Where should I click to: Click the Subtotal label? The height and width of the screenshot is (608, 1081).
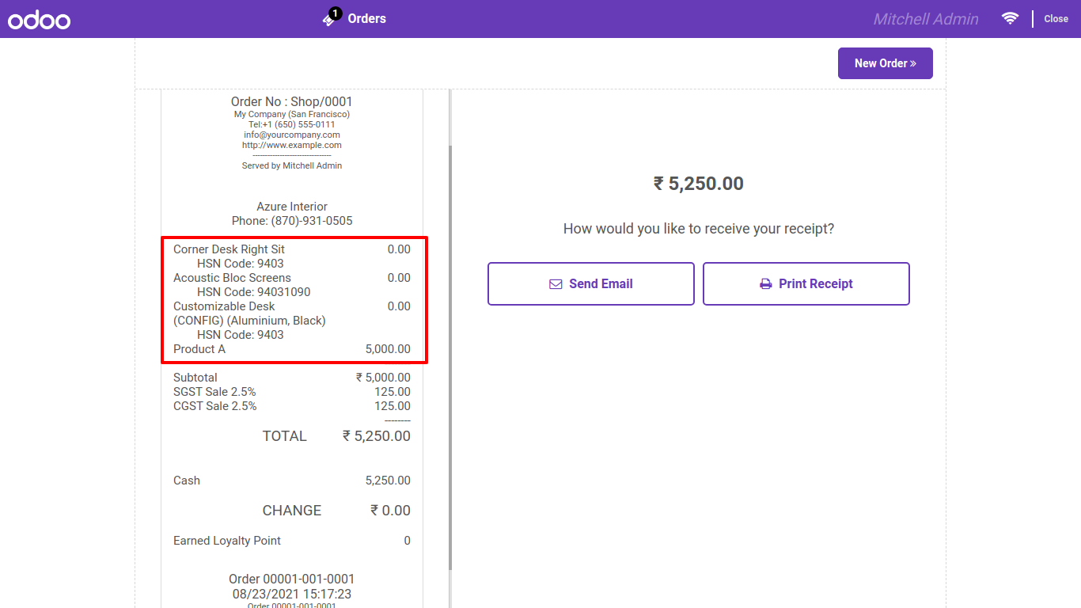tap(195, 378)
